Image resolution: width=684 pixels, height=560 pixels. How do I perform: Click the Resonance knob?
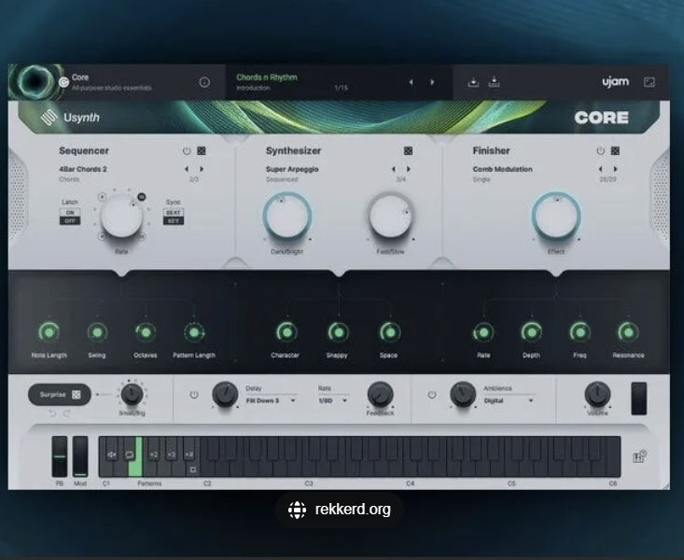[x=628, y=332]
